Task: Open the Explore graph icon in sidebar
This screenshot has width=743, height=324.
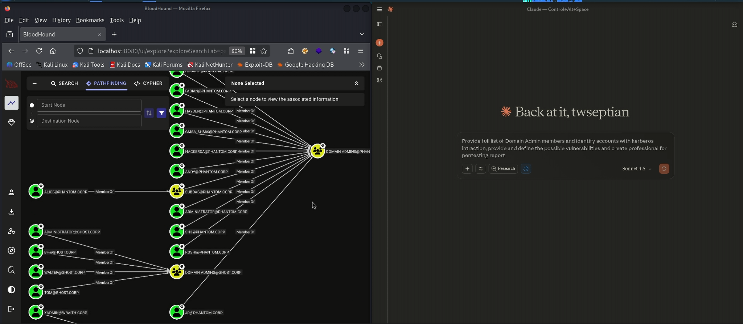Action: pyautogui.click(x=12, y=103)
